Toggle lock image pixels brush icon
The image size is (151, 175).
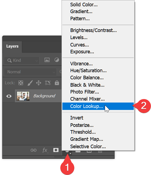[30, 83]
